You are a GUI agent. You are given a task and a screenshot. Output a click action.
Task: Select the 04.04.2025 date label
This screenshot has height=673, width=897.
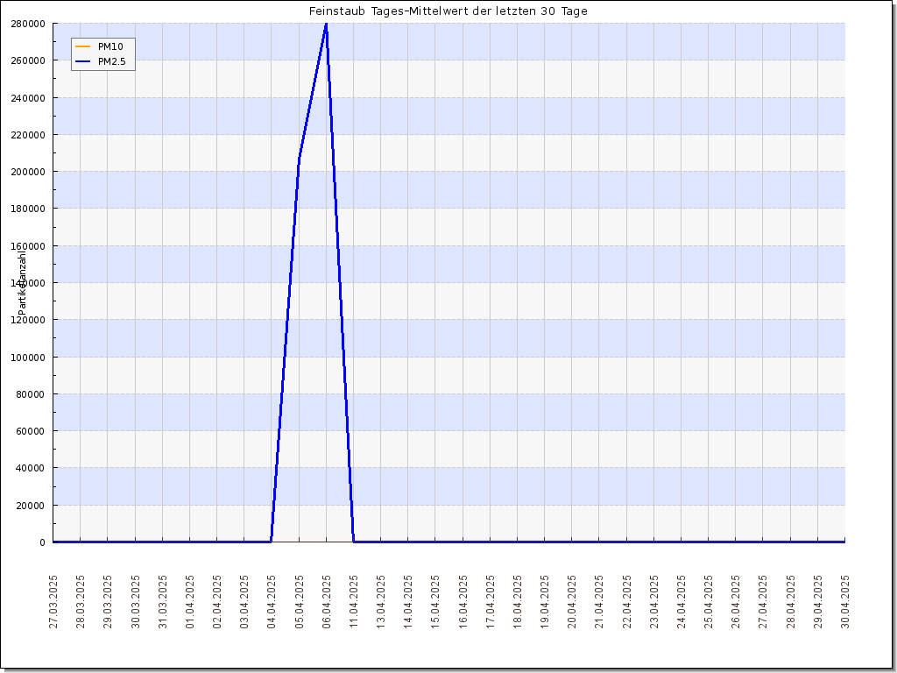click(272, 602)
